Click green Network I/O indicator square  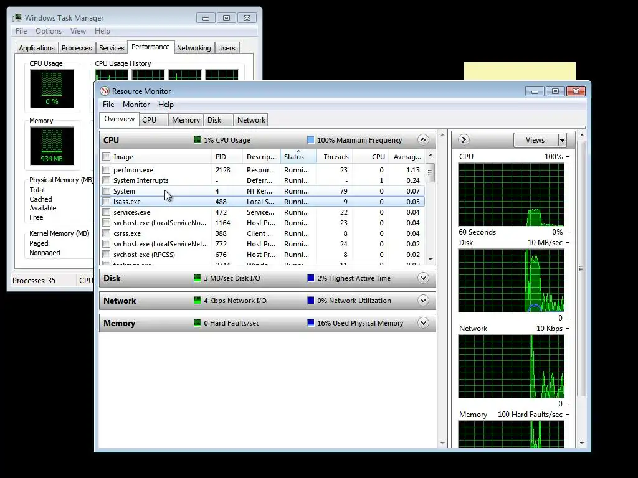click(198, 301)
